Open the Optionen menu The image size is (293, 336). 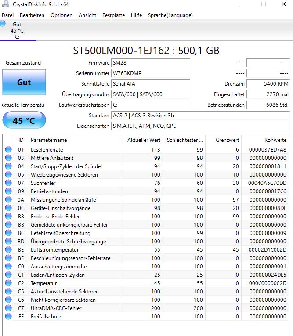click(x=61, y=15)
